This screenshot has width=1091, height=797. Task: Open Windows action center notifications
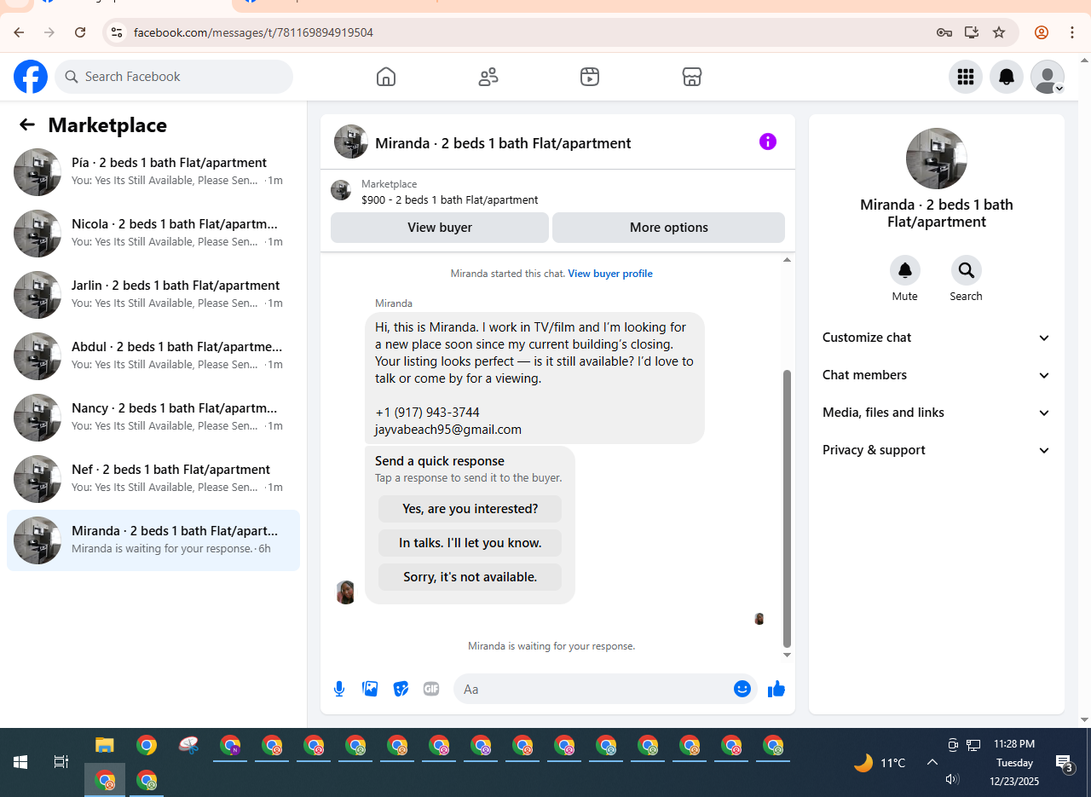[1064, 763]
